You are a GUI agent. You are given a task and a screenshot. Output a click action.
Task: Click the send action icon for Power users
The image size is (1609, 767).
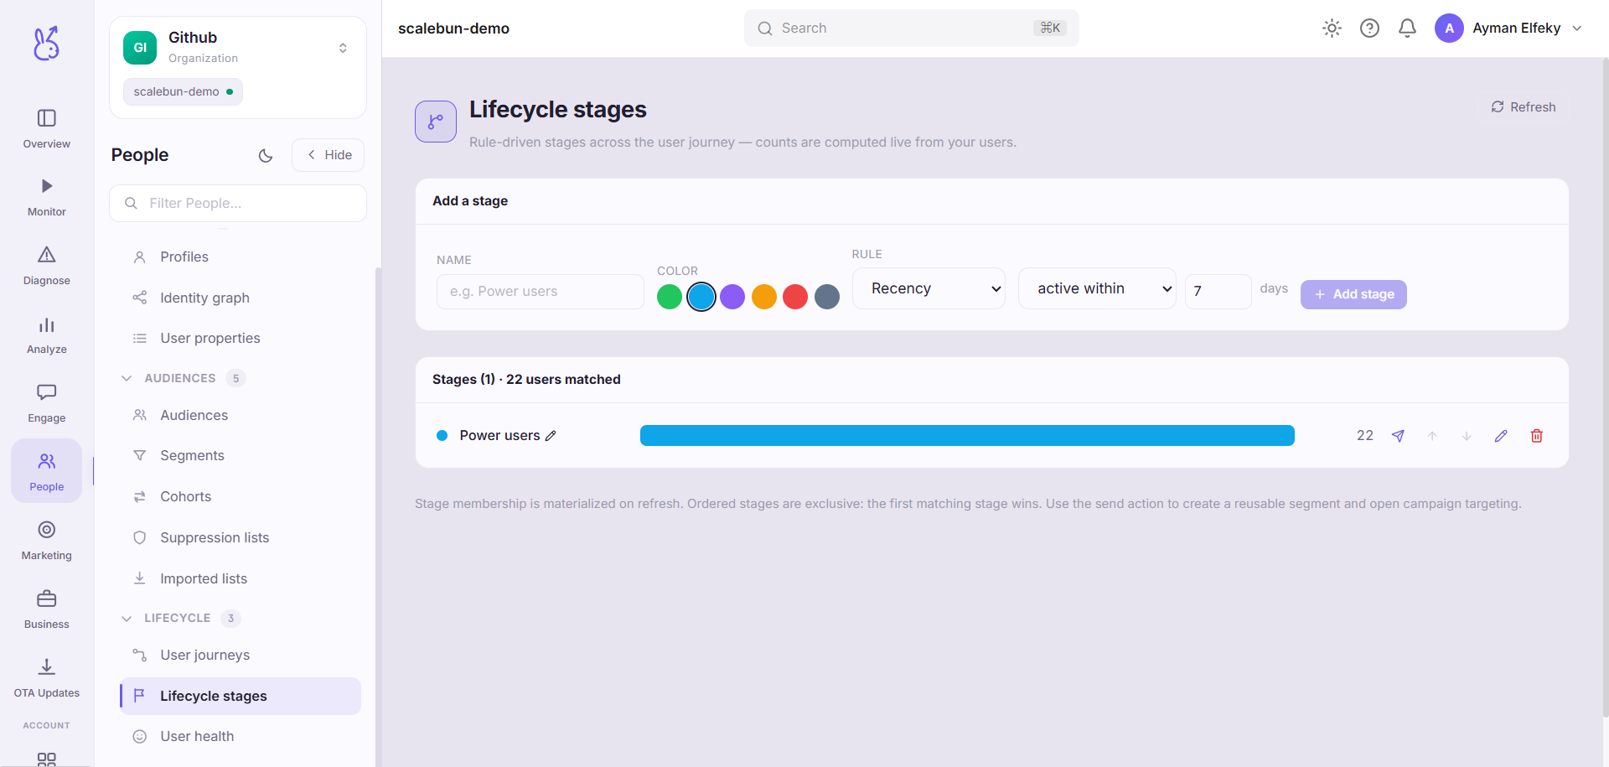pyautogui.click(x=1398, y=436)
